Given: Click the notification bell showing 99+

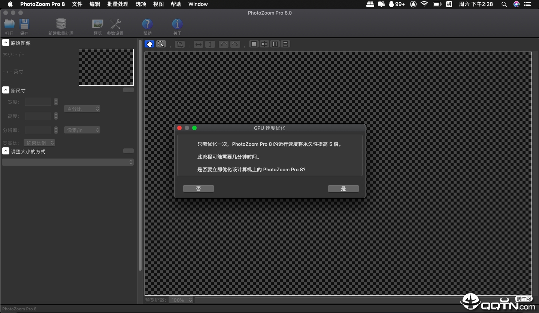Looking at the screenshot, I should coord(397,4).
